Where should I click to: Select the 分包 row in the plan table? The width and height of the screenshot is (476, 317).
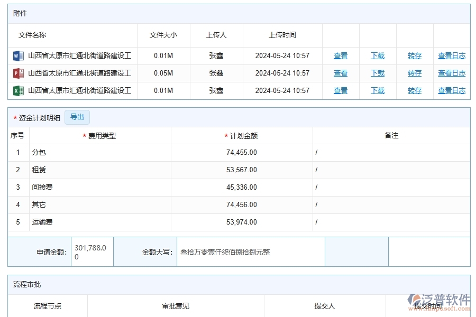point(63,152)
